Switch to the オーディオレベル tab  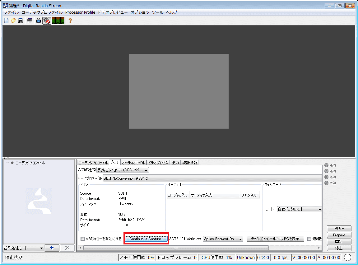point(133,163)
